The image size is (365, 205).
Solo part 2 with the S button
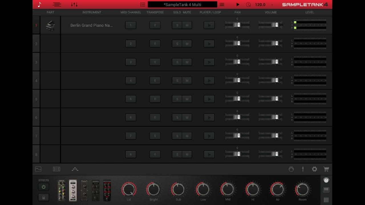(177, 44)
